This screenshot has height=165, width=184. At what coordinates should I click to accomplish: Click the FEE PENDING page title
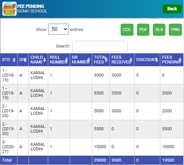[31, 6]
